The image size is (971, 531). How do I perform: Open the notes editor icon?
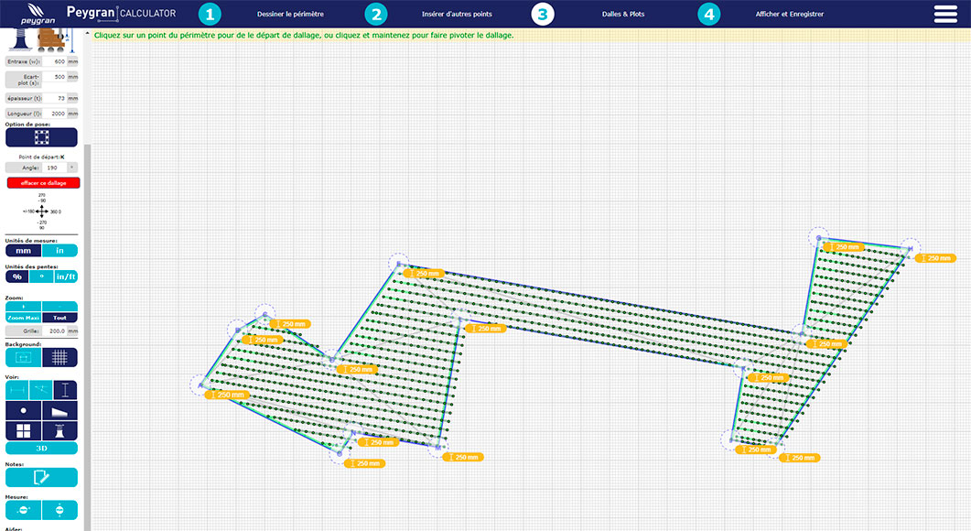tap(41, 477)
